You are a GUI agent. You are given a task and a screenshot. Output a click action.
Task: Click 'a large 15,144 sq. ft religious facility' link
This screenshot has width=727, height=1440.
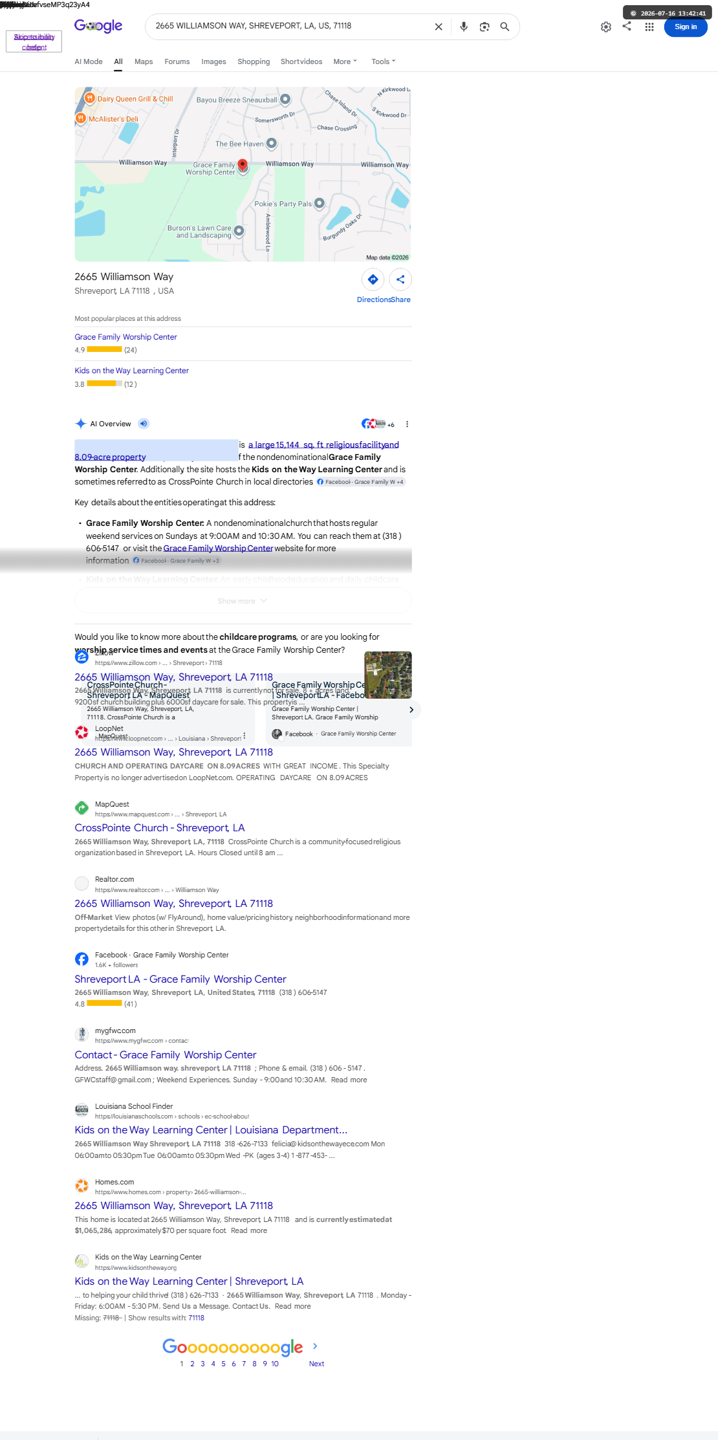click(323, 444)
